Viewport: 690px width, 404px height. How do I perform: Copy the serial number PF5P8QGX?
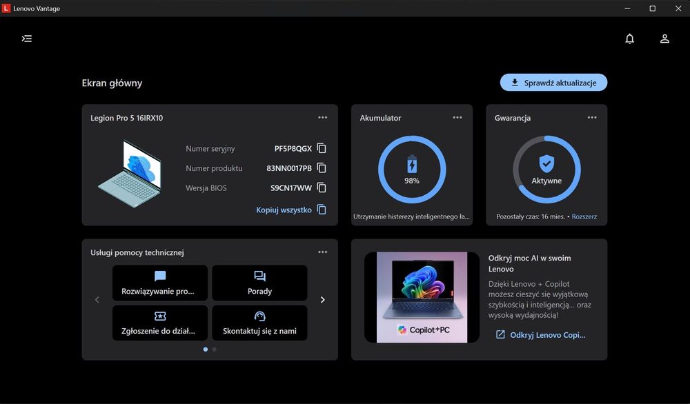pyautogui.click(x=322, y=148)
